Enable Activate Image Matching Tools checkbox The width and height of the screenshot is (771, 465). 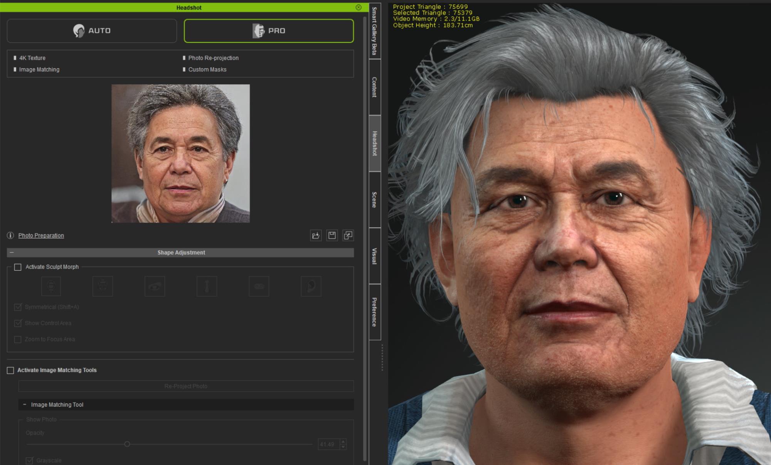[x=10, y=370]
